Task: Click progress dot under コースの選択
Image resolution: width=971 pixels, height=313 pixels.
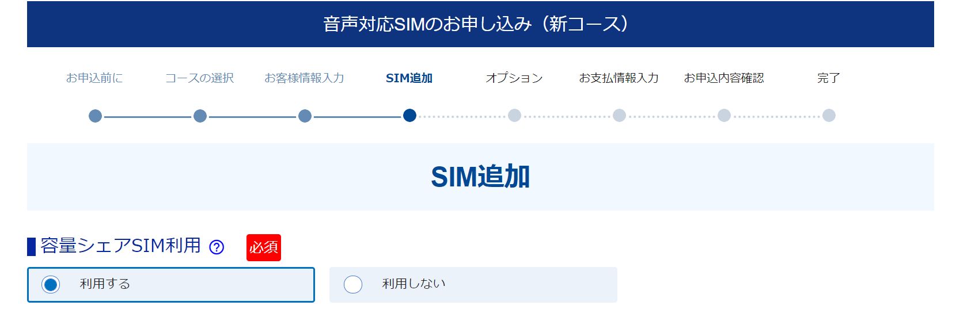Action: click(200, 116)
